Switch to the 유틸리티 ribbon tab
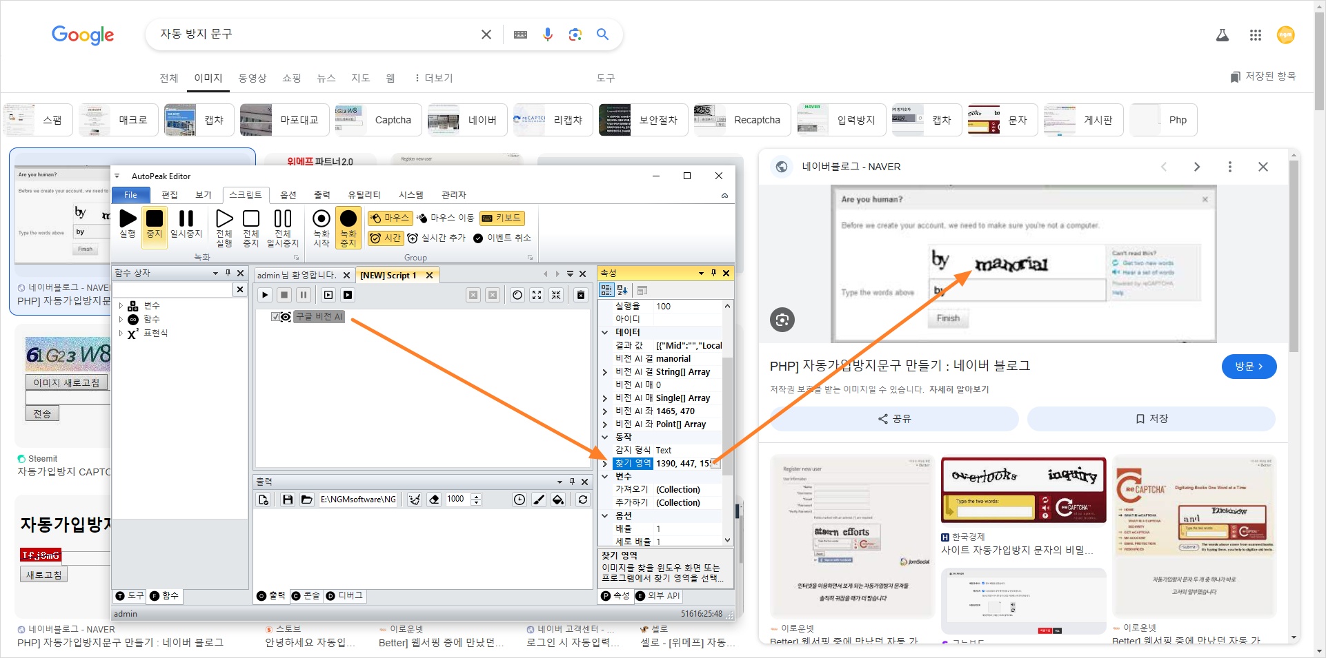Image resolution: width=1326 pixels, height=658 pixels. pyautogui.click(x=364, y=195)
